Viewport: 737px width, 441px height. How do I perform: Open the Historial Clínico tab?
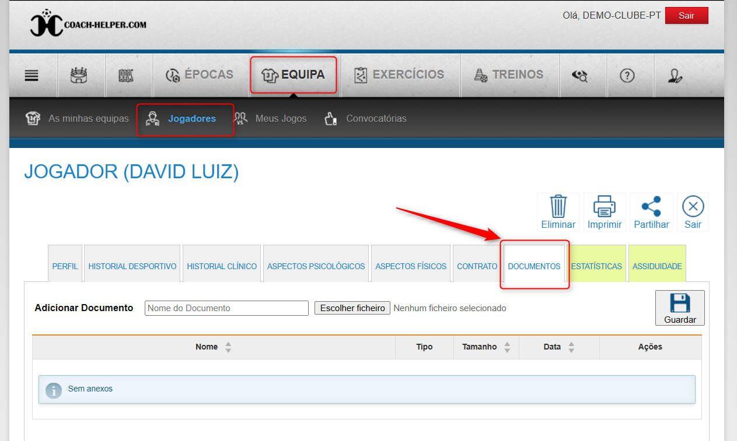(x=222, y=266)
